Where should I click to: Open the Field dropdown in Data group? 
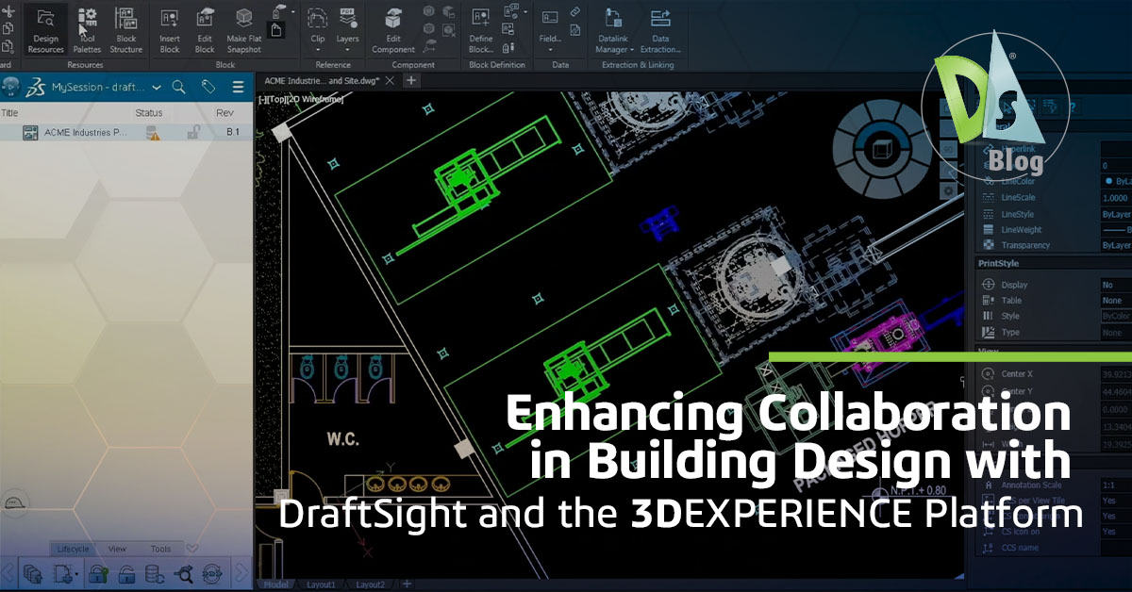coord(550,30)
